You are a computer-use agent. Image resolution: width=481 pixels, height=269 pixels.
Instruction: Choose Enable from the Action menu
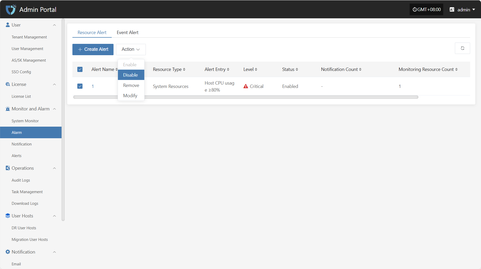coord(131,64)
